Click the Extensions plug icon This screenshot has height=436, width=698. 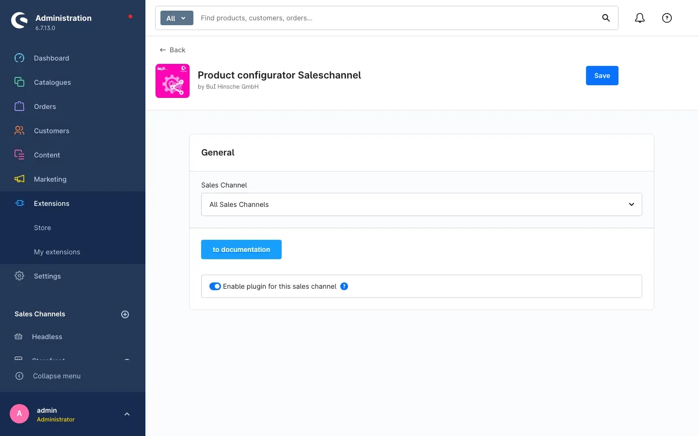(x=19, y=203)
